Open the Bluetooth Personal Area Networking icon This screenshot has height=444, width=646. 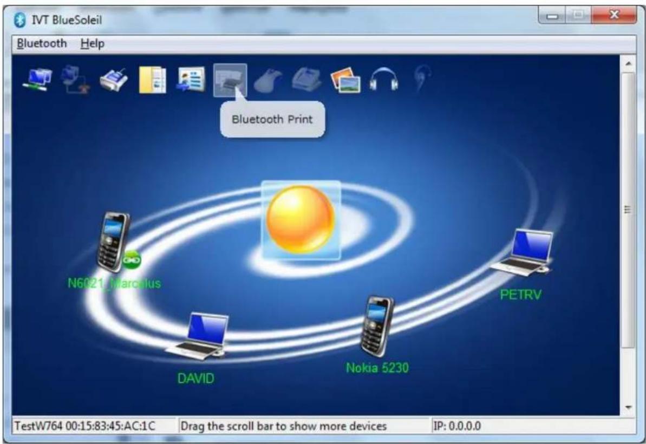click(x=37, y=80)
